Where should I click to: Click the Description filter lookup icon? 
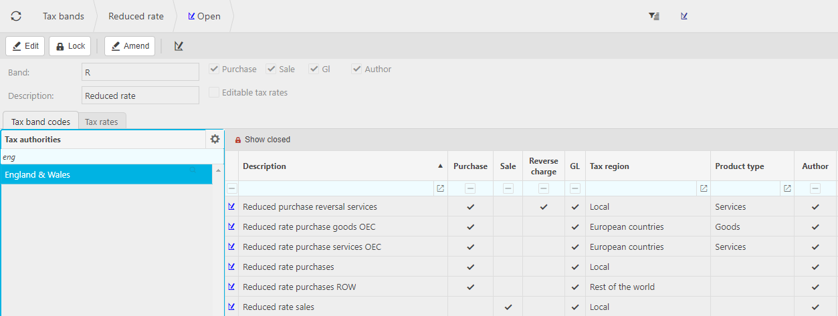[440, 188]
